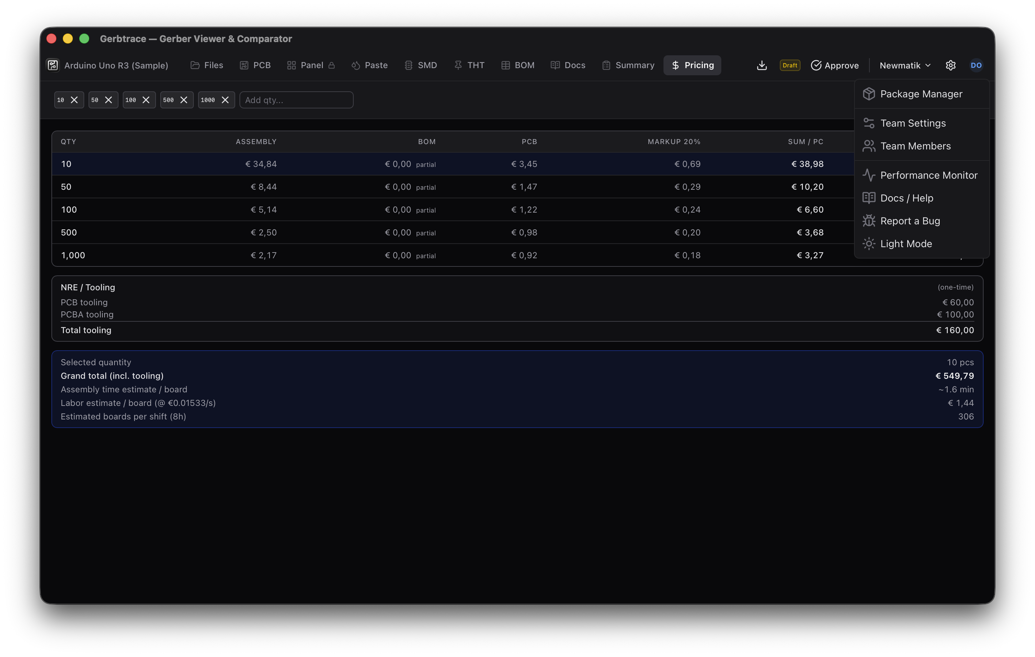1035x657 pixels.
Task: Click the SUM / PC column header
Action: [805, 142]
